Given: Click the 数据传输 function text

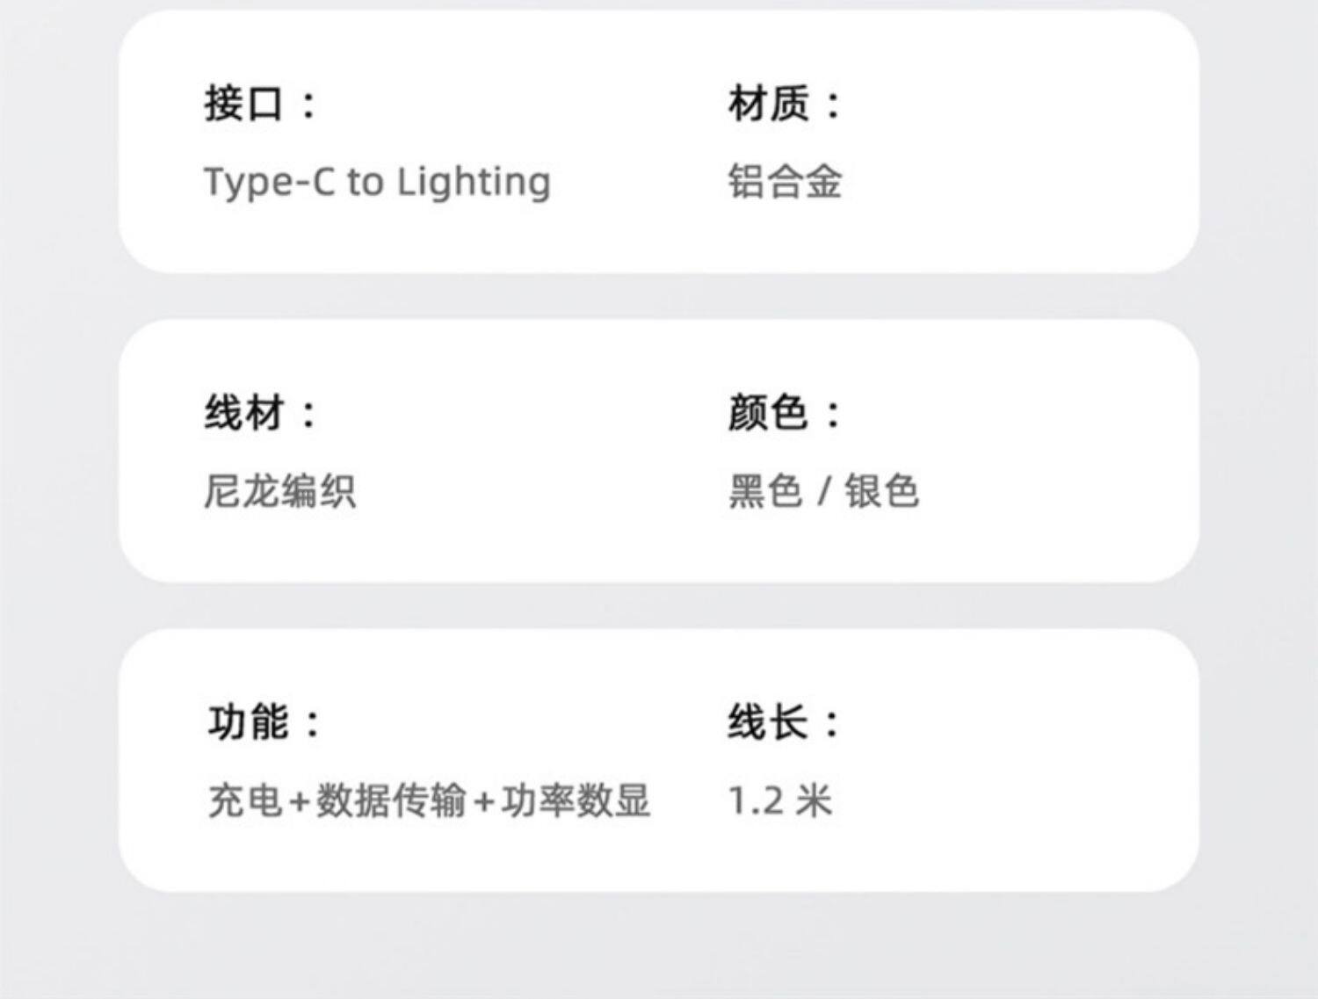Looking at the screenshot, I should pos(391,800).
